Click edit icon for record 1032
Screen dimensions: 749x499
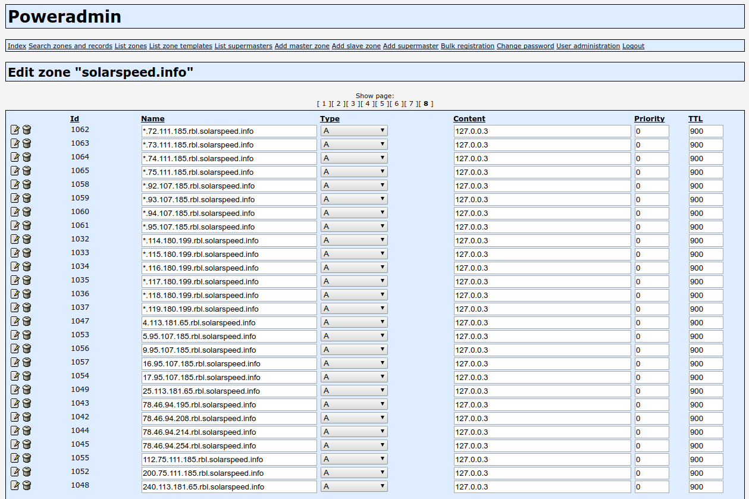coord(15,239)
